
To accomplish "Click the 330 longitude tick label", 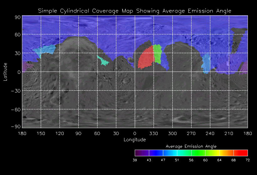I will tap(154, 133).
